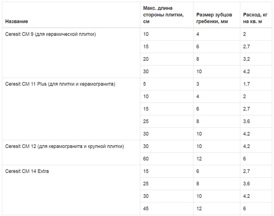The image size is (274, 216).
Task: Select tile size 45 for CM 14 Extra
Action: point(146,209)
